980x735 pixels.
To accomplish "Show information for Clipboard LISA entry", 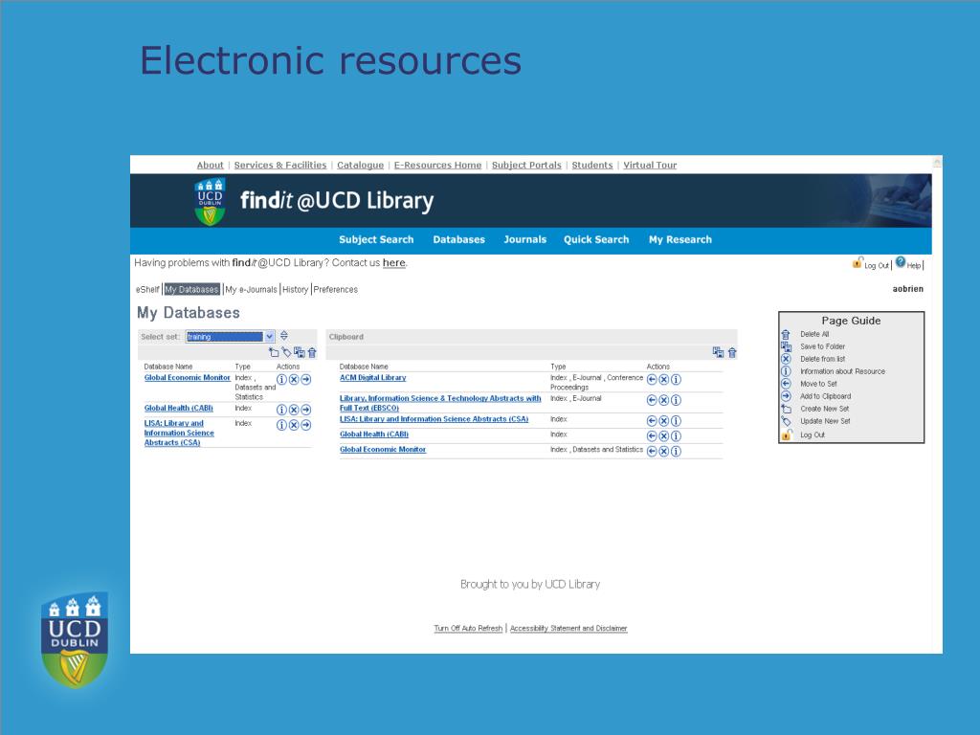I will [x=676, y=421].
